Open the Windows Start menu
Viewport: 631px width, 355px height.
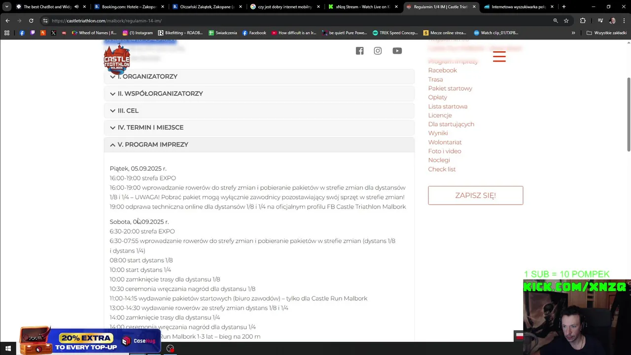coord(8,349)
